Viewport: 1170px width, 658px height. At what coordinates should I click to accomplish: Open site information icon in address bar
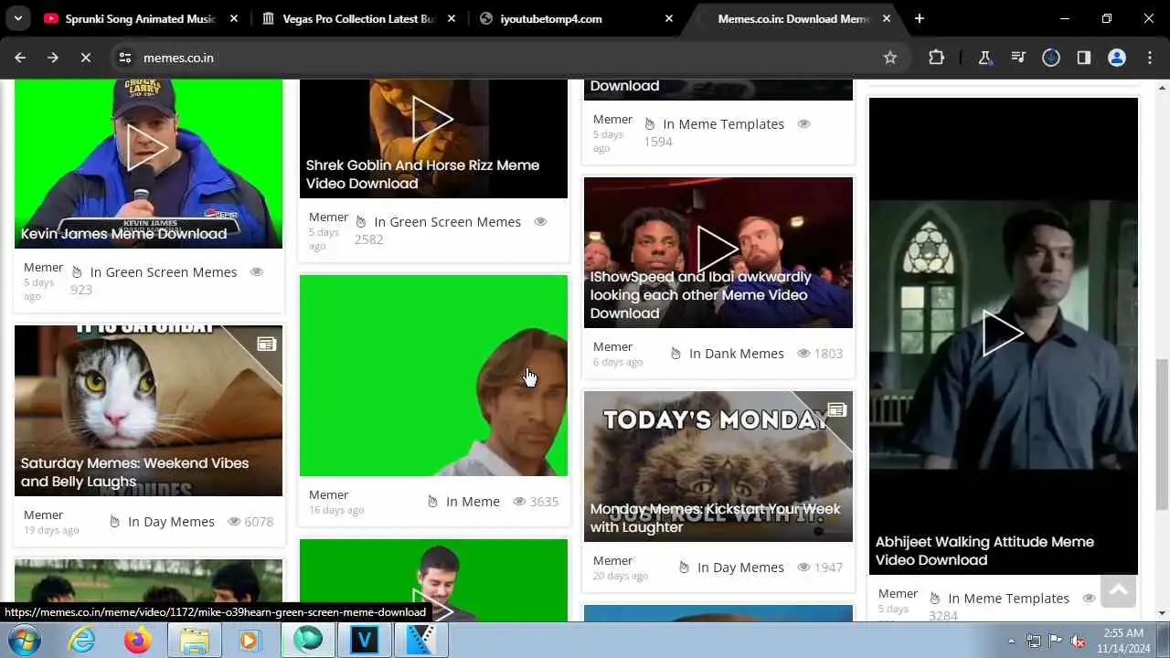(126, 58)
